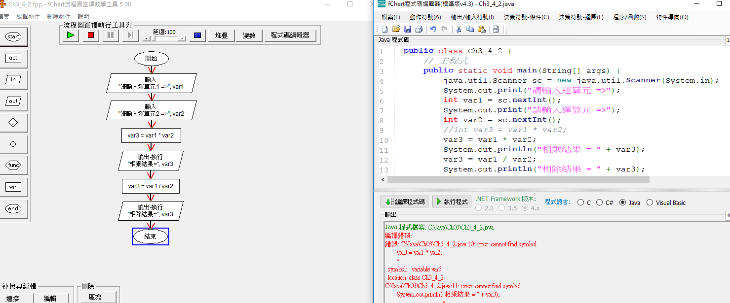Screen dimensions: 730x303
Task: Select the 'func' function symbol tool
Action: tap(13, 166)
